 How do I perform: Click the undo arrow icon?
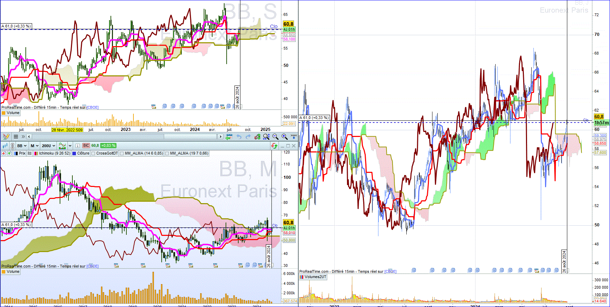coord(239,137)
